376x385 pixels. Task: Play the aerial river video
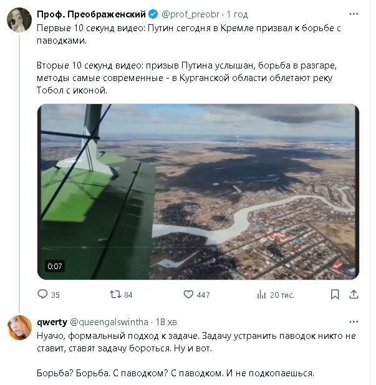click(198, 191)
